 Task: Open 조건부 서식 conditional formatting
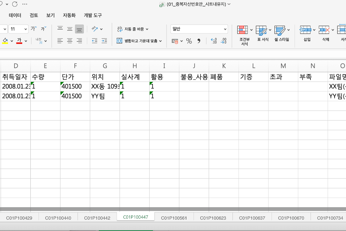coord(245,36)
